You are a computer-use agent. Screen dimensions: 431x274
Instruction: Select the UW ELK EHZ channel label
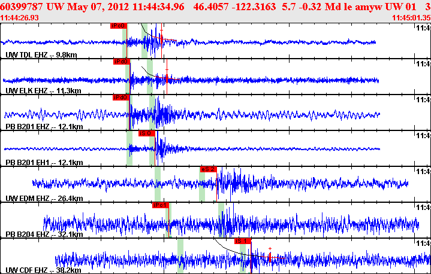(43, 90)
